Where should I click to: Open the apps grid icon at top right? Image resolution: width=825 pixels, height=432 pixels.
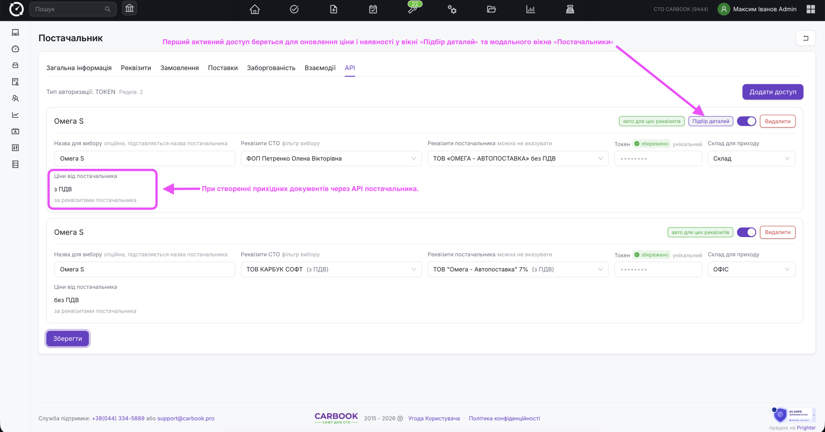811,9
